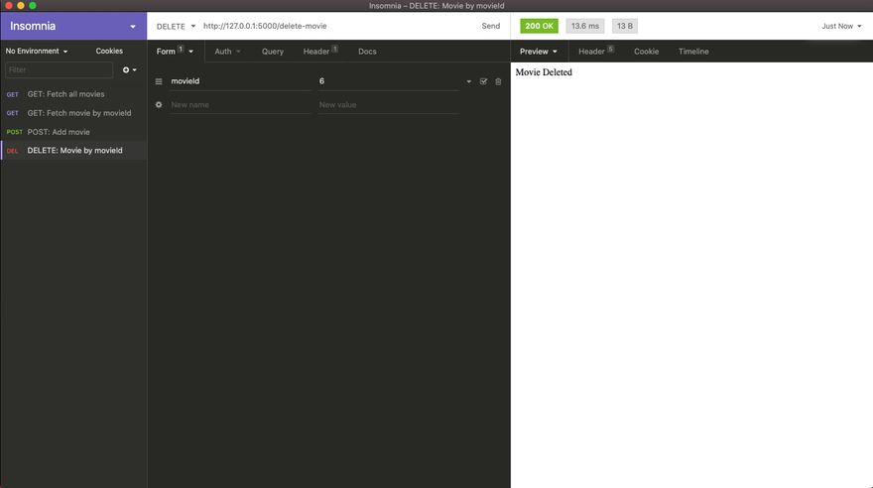Click the value field containing 6
The height and width of the screenshot is (488, 873).
click(x=389, y=81)
